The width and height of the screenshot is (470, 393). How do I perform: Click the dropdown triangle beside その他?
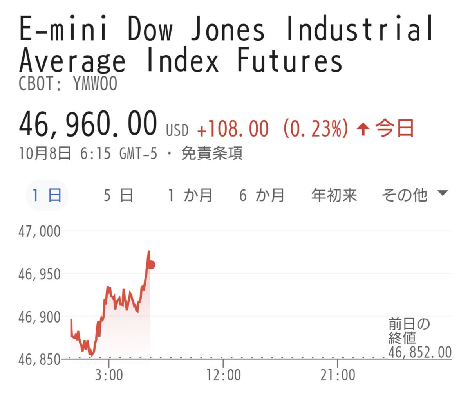pos(442,193)
